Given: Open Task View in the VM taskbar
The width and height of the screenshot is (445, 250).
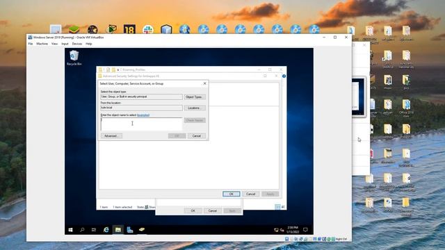Looking at the screenshot, I should pyautogui.click(x=94, y=230).
